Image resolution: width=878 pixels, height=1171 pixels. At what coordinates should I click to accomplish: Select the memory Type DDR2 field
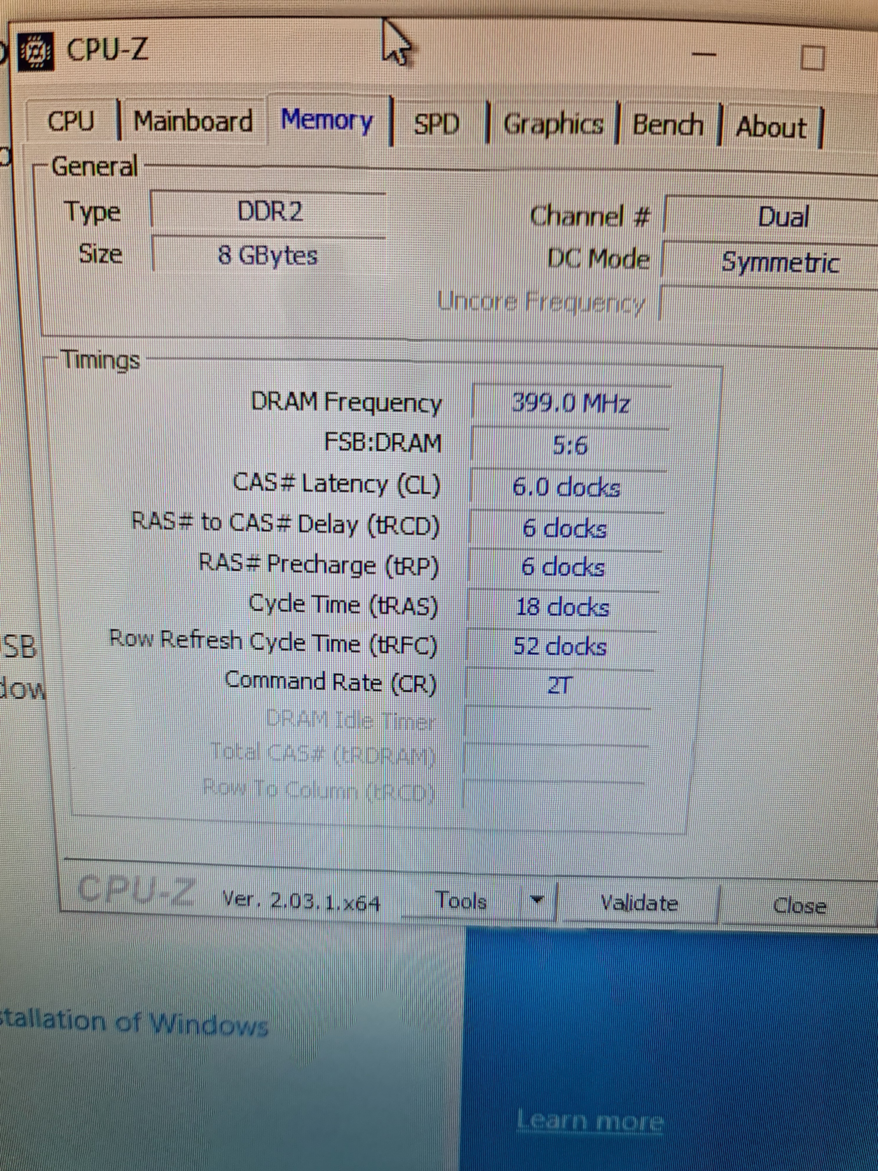pyautogui.click(x=269, y=212)
